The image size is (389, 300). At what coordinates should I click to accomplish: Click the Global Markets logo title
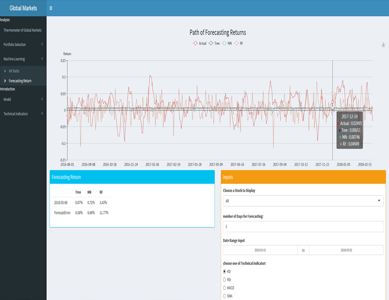pyautogui.click(x=23, y=8)
